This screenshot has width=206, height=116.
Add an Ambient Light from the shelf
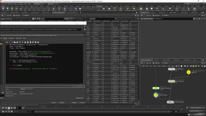170,9
